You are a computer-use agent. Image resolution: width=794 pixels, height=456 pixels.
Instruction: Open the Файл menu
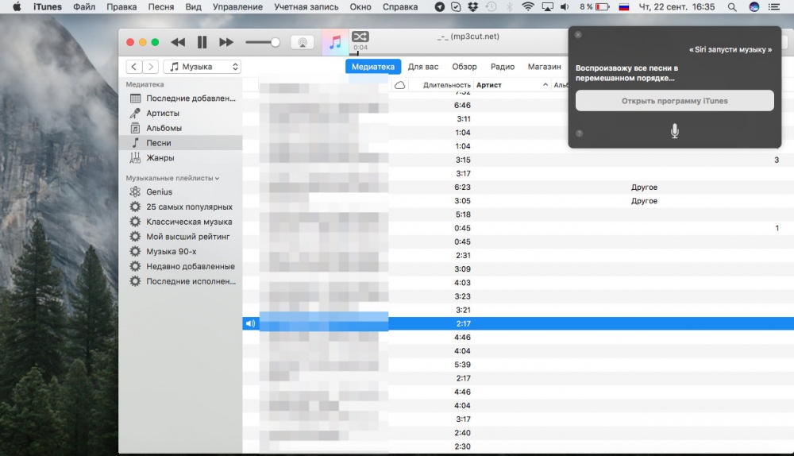(x=84, y=6)
